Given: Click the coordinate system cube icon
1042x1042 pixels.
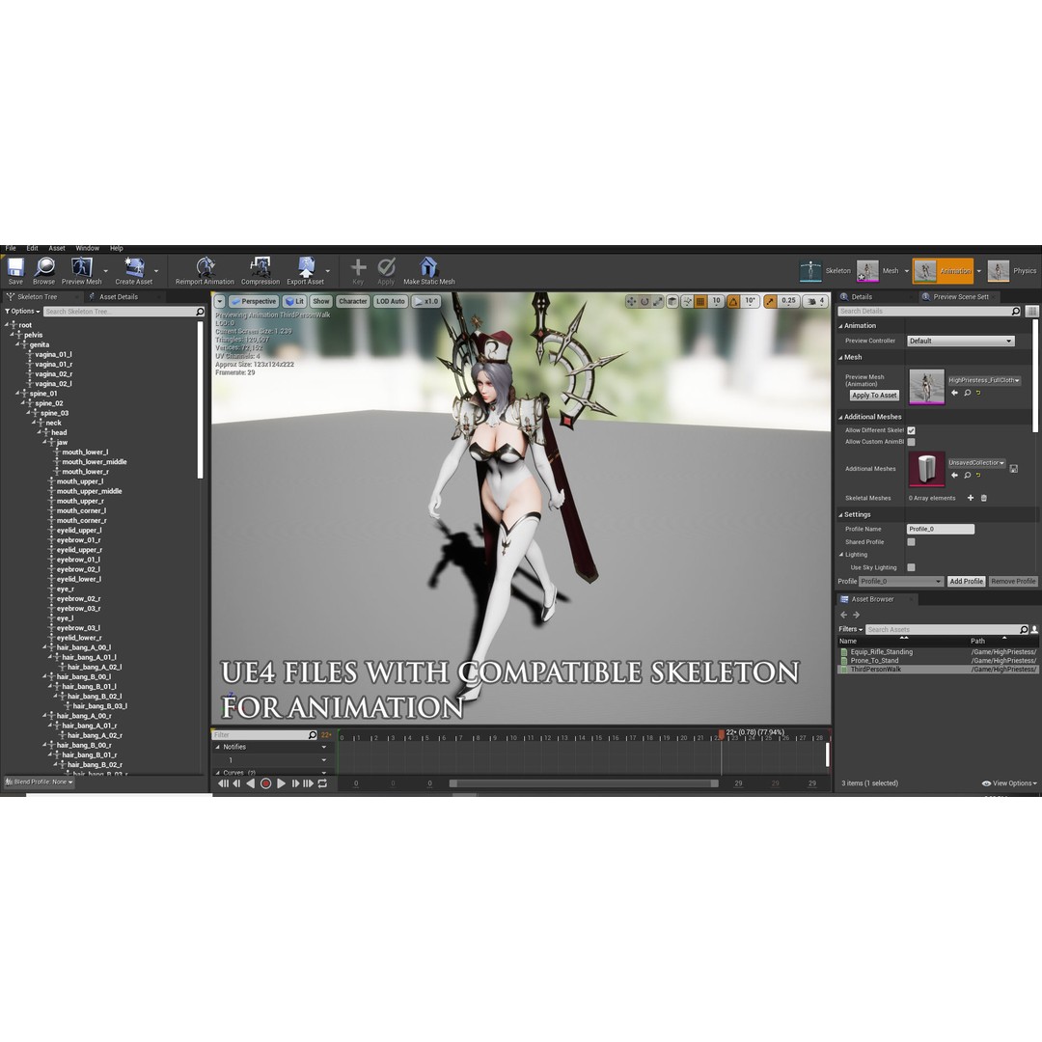Looking at the screenshot, I should [672, 301].
